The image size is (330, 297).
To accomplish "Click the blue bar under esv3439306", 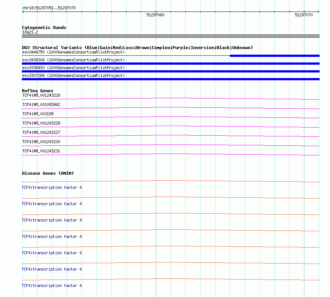I will point(171,64).
